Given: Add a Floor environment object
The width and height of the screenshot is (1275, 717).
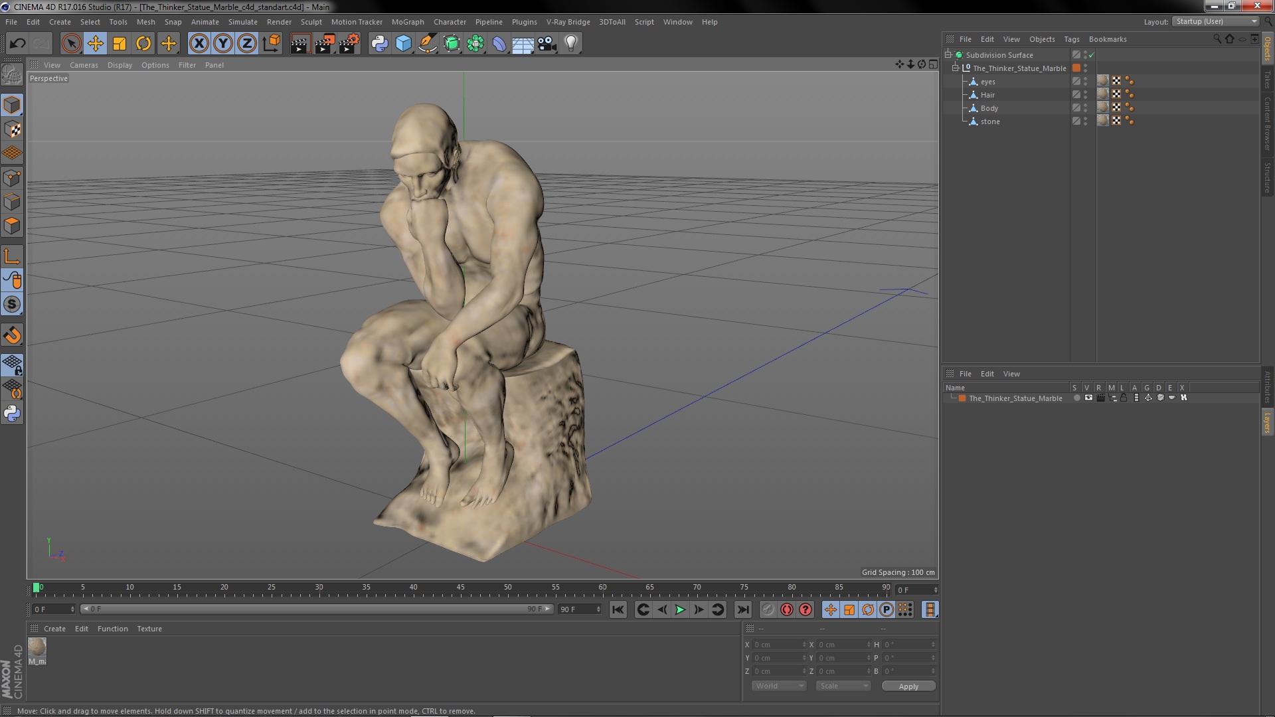Looking at the screenshot, I should [523, 44].
